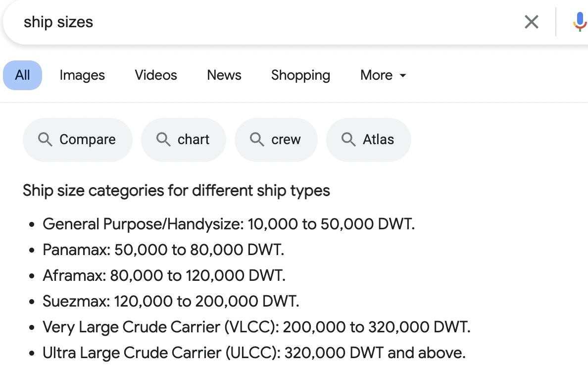Click the Panamax list entry
588x368 pixels.
pos(163,250)
